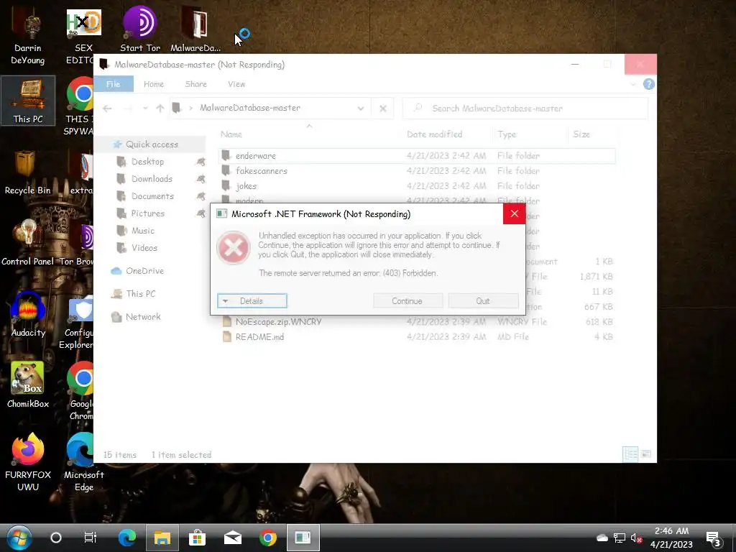Switch to details view button

pos(630,454)
